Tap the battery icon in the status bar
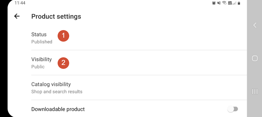The image size is (262, 117). (239, 3)
